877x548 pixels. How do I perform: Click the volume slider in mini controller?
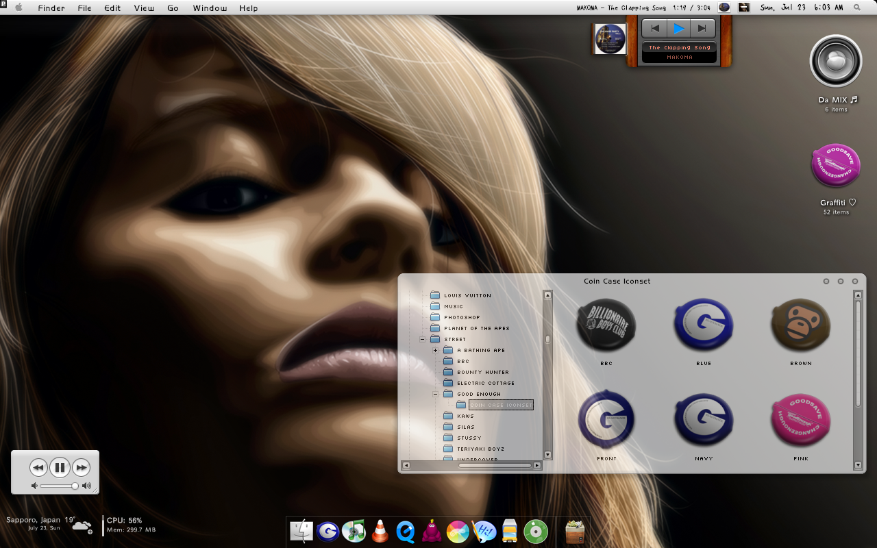[58, 486]
